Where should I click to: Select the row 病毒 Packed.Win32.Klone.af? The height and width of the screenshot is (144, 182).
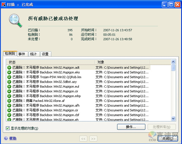tap(78, 101)
